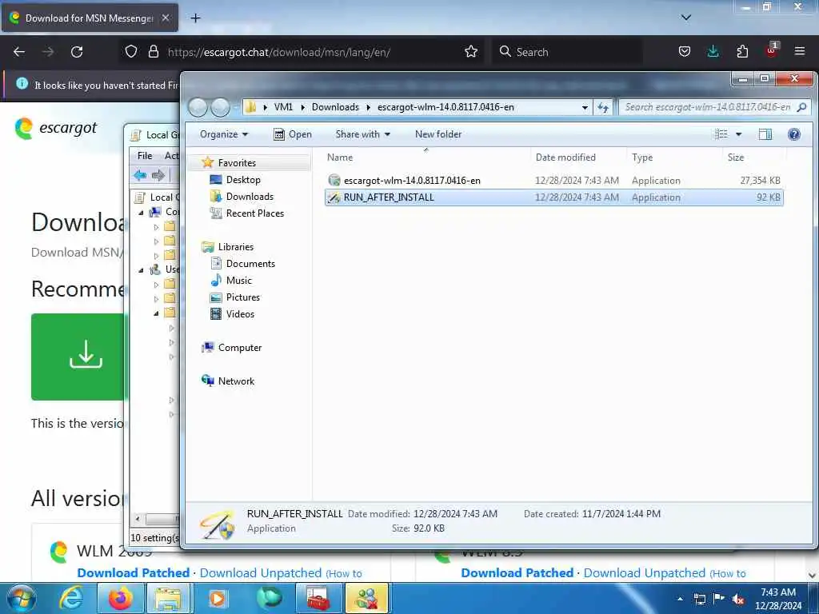Open Windows Media Player from taskbar
This screenshot has height=614, width=819.
[218, 598]
